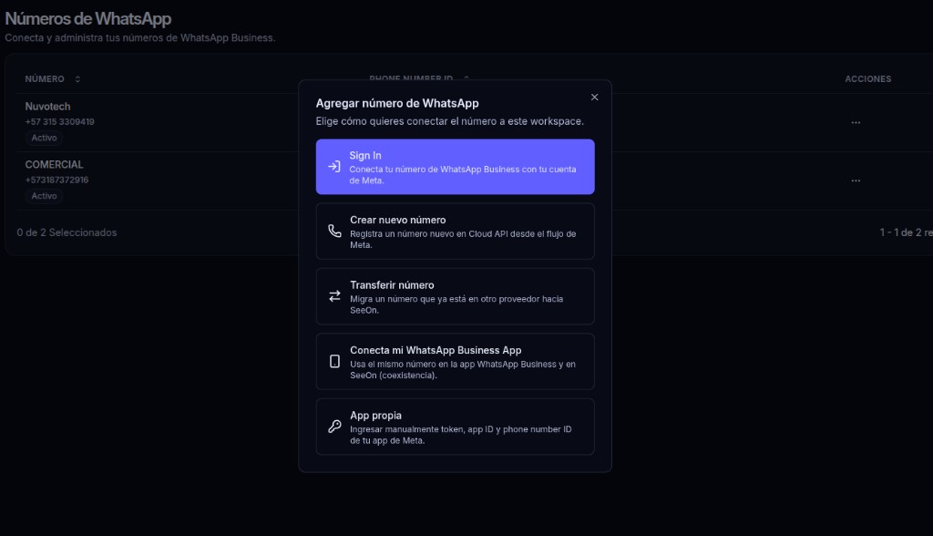Click the swap arrows icon for Transferir número
The width and height of the screenshot is (933, 536).
[x=334, y=296]
